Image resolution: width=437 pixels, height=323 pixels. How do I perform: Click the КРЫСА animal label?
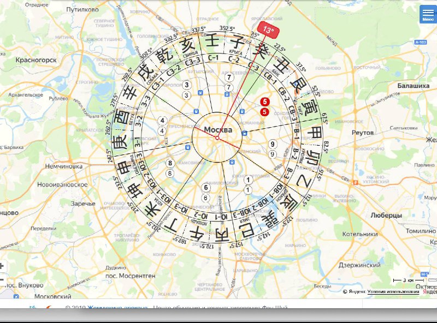235,52
